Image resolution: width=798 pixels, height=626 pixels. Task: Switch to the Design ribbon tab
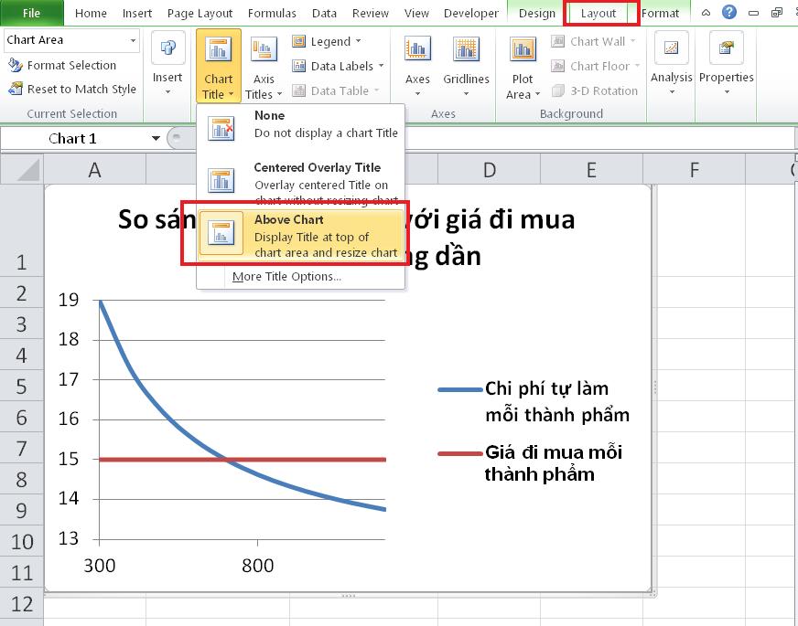tap(535, 13)
